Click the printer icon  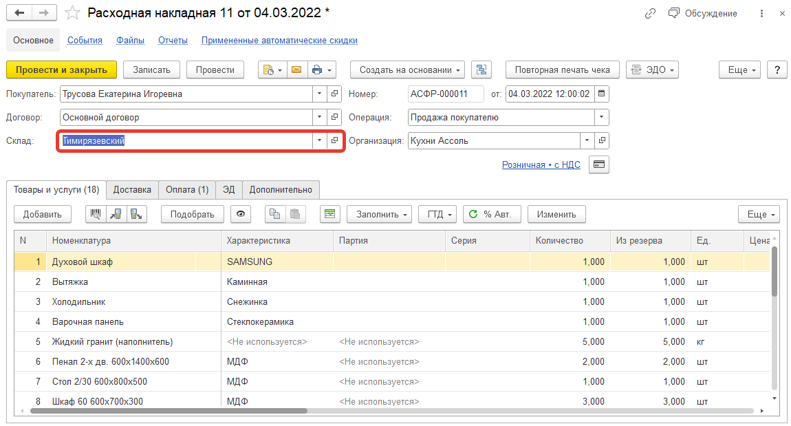(317, 70)
